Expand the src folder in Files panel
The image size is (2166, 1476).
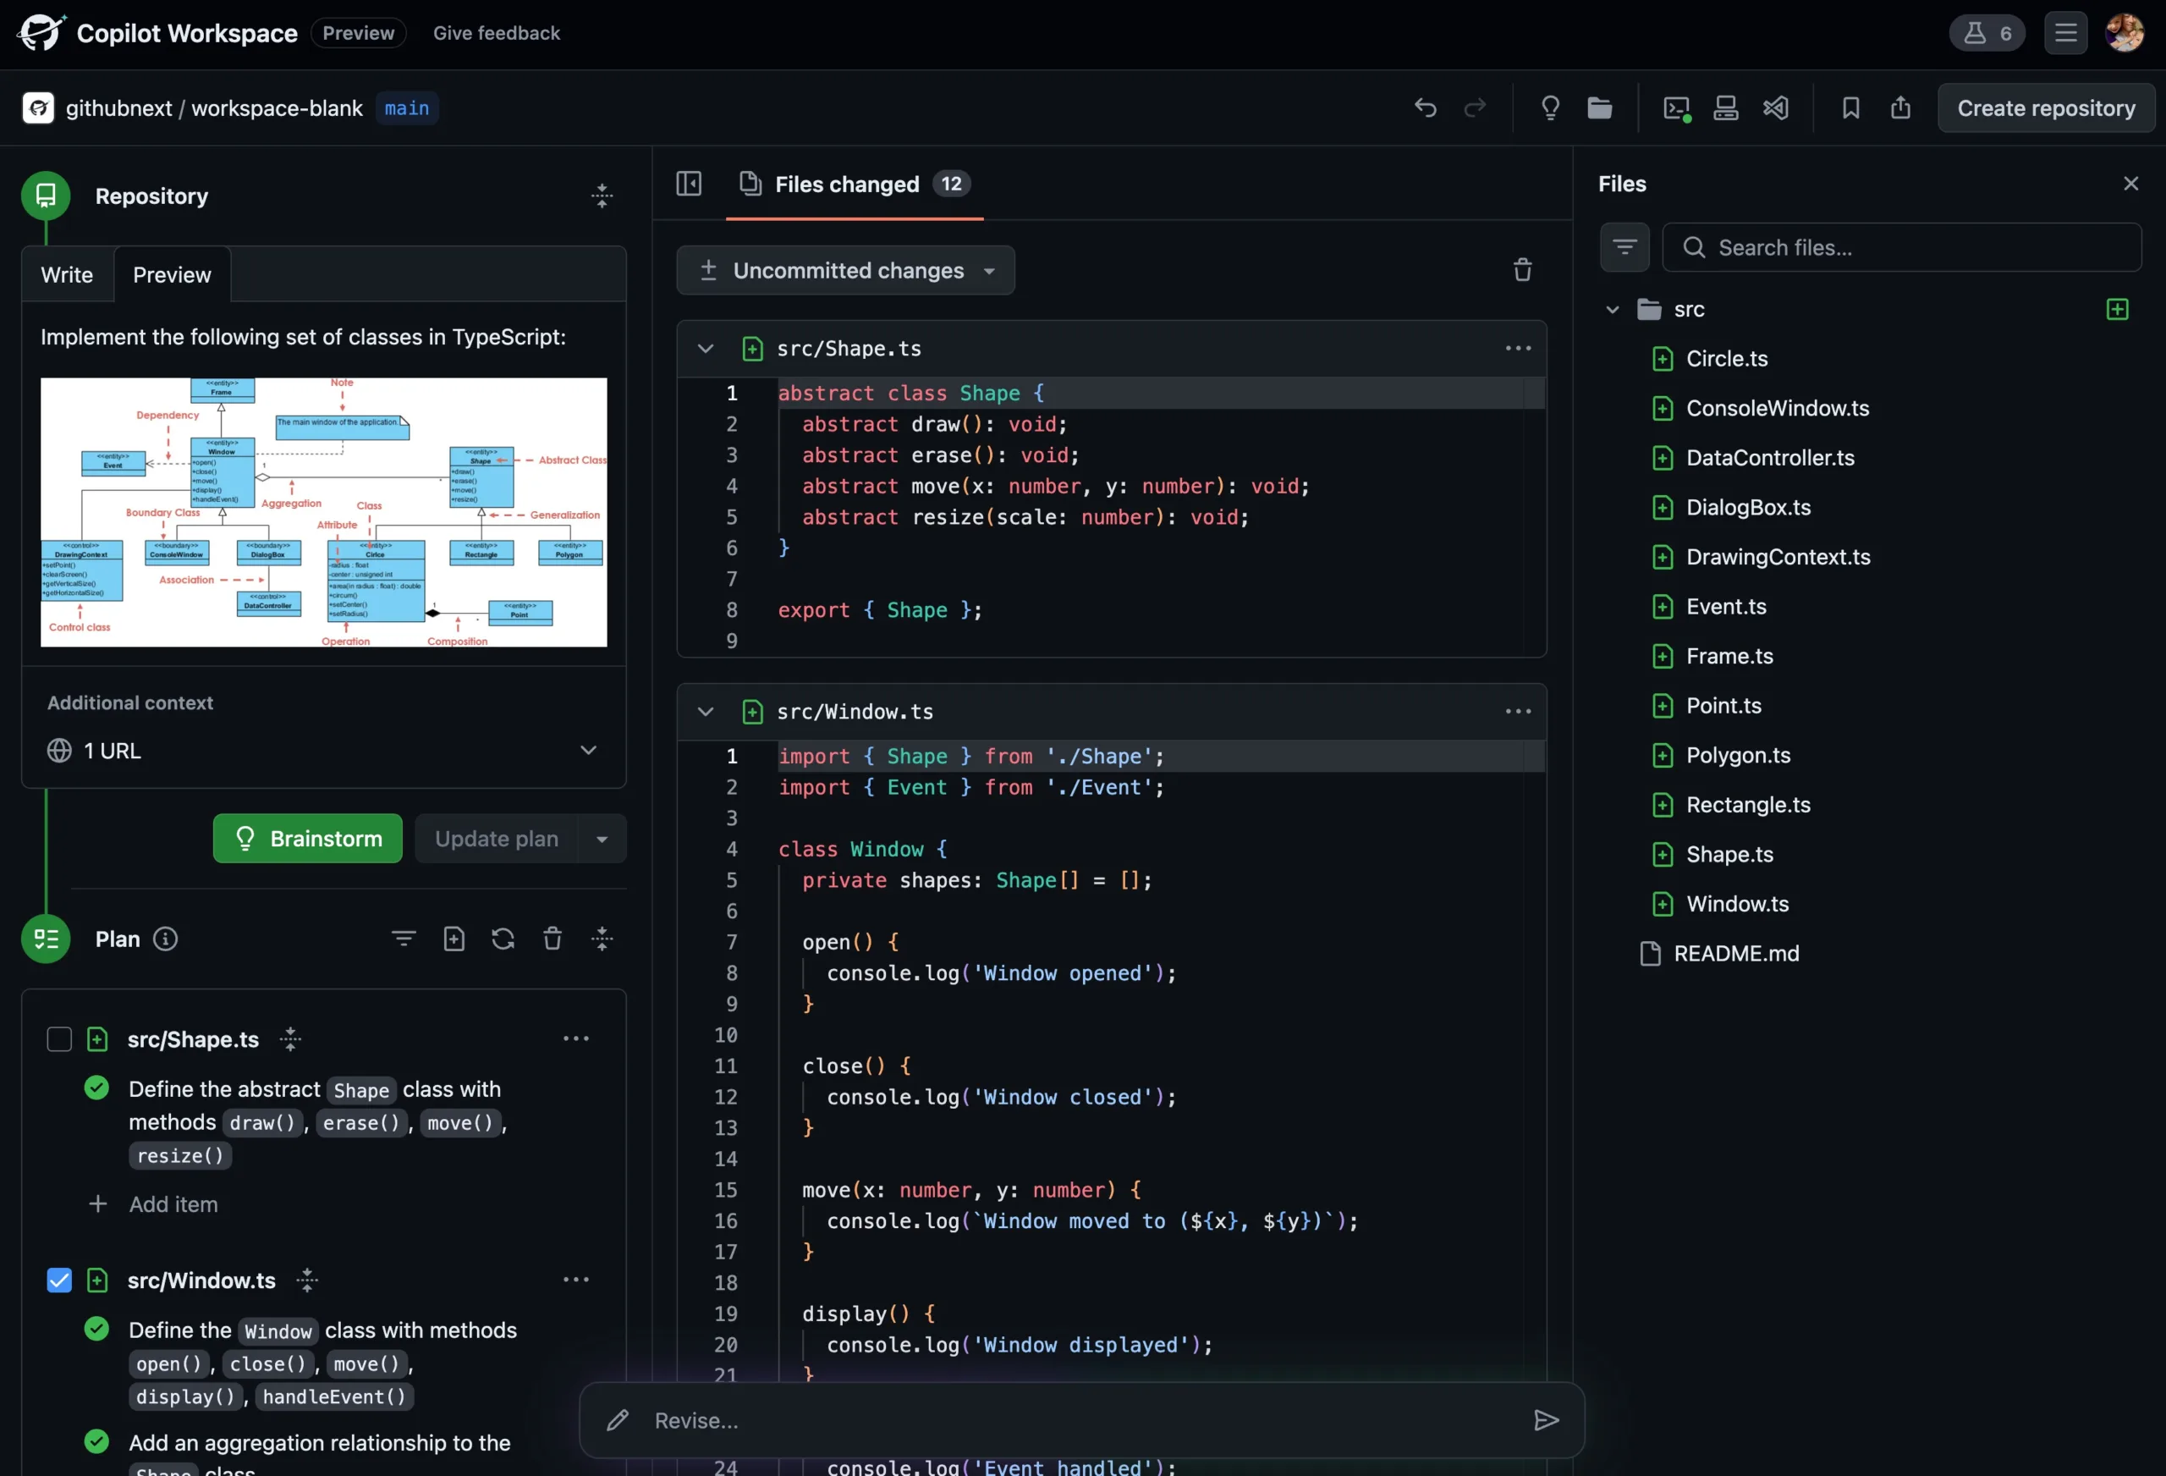coord(1611,308)
